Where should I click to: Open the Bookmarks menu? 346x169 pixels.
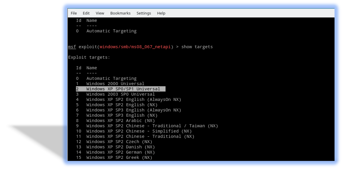coord(120,13)
